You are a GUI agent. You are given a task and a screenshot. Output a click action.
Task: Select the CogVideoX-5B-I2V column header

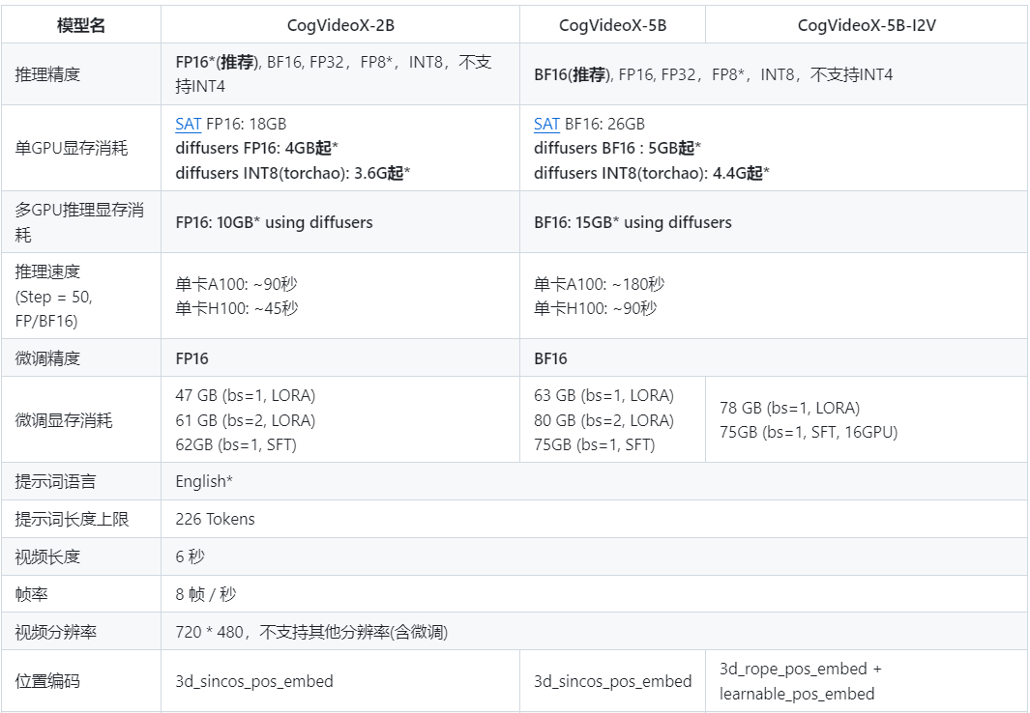(867, 25)
